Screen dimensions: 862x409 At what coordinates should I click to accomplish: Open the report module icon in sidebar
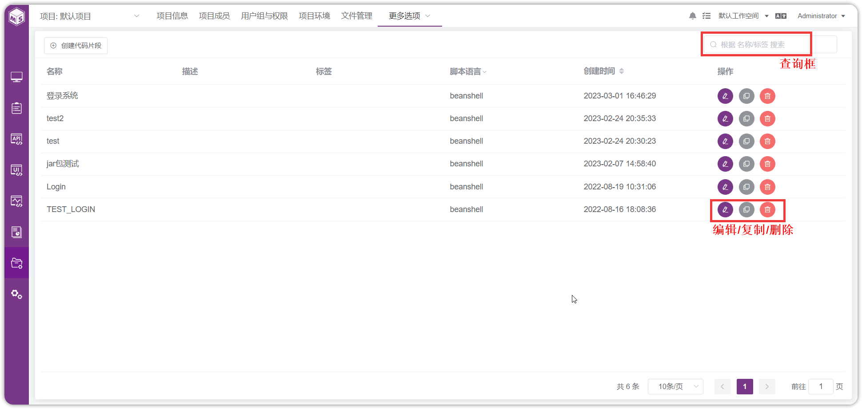point(16,232)
